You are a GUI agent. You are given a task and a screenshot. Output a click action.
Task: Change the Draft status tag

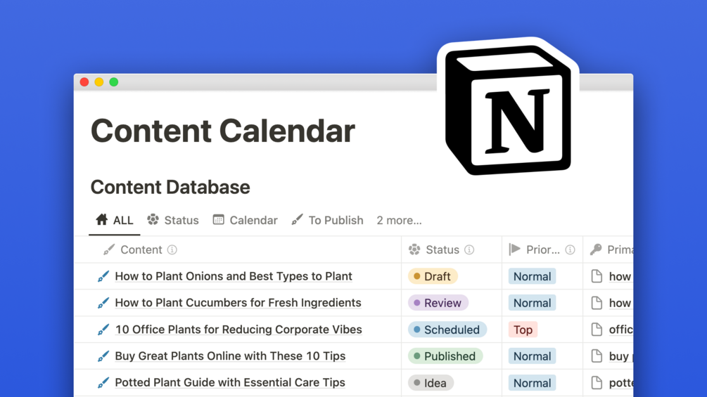[433, 276]
